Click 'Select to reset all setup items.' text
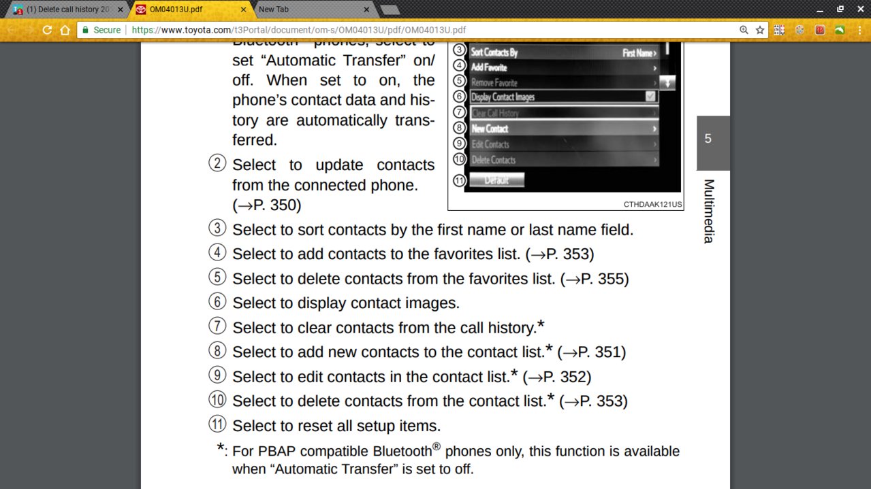The height and width of the screenshot is (489, 871). pos(336,426)
